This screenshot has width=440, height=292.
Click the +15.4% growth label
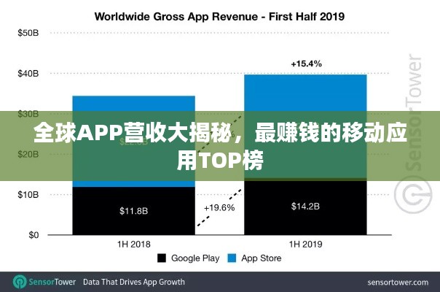(305, 64)
